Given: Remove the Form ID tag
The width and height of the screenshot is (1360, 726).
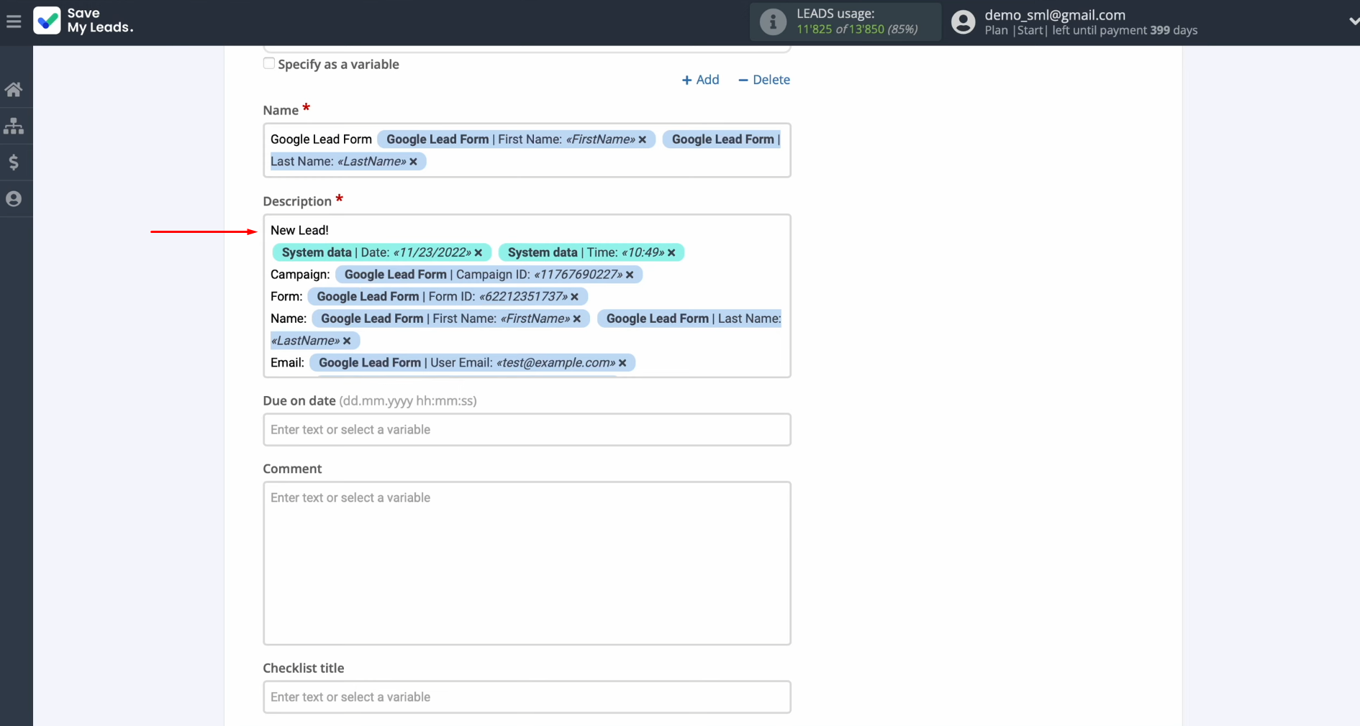Looking at the screenshot, I should pyautogui.click(x=574, y=297).
